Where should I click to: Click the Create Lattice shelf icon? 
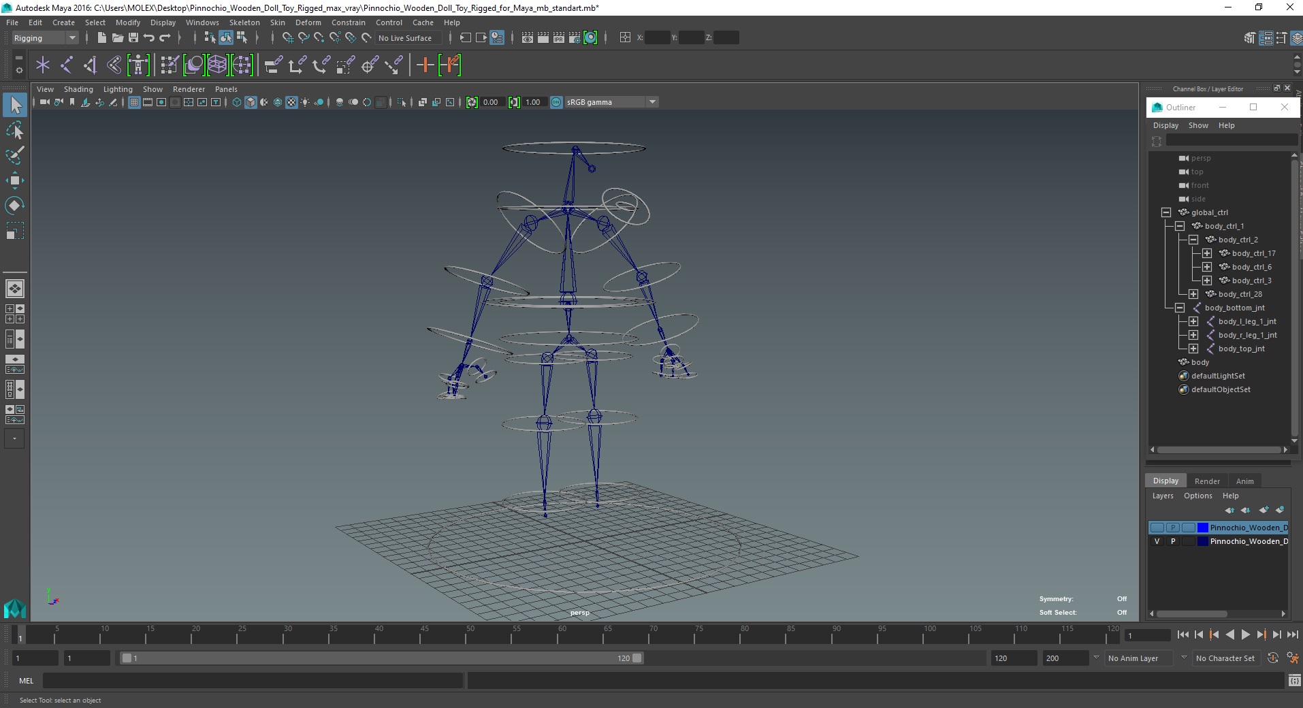(x=217, y=65)
